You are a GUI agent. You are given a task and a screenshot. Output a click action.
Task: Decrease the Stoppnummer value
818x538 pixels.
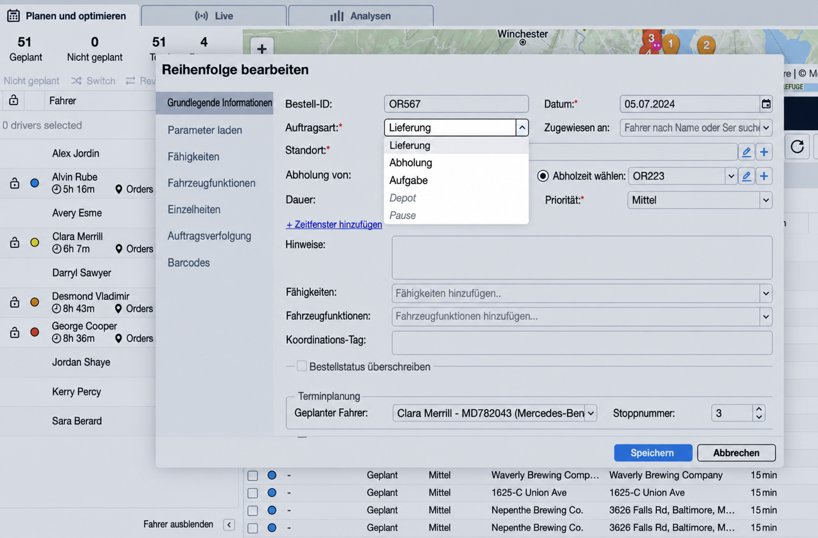coord(759,417)
